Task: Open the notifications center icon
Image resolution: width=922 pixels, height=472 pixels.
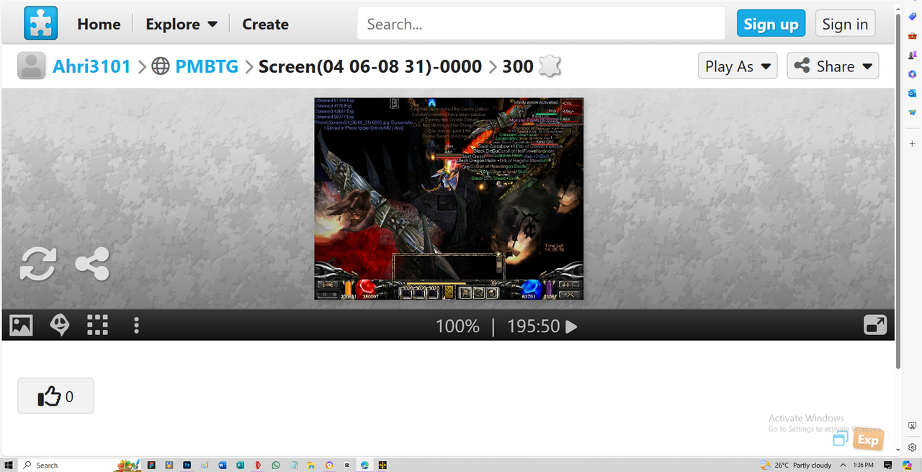Action: coord(887,465)
